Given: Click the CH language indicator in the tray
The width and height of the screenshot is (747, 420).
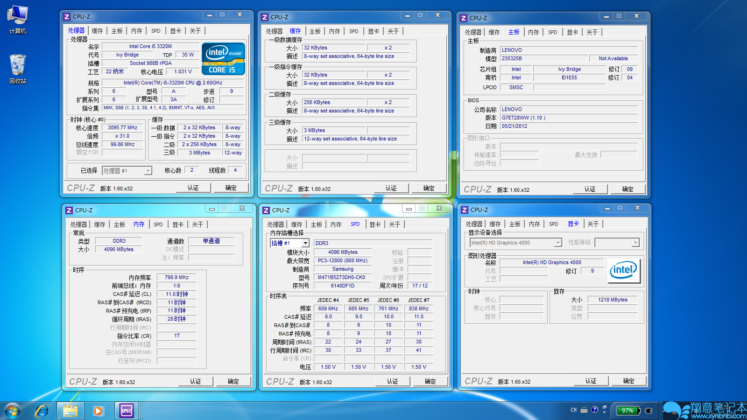Looking at the screenshot, I should 573,410.
